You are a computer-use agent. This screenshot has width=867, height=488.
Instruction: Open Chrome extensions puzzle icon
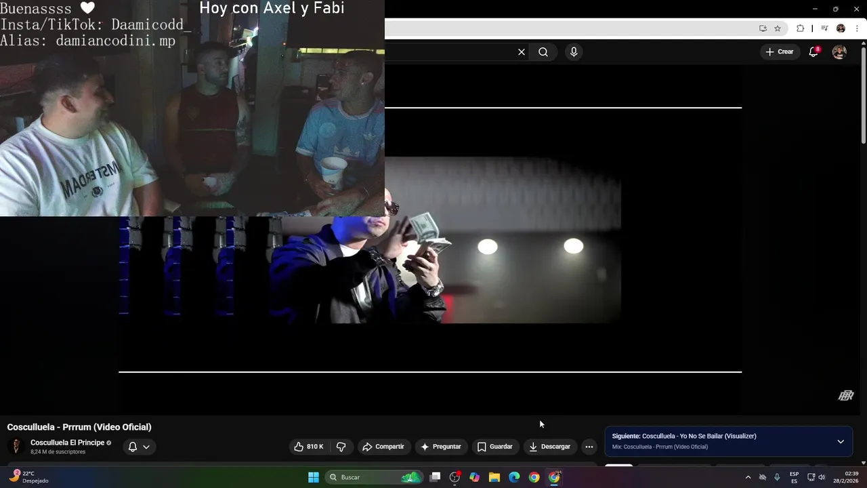(x=801, y=28)
